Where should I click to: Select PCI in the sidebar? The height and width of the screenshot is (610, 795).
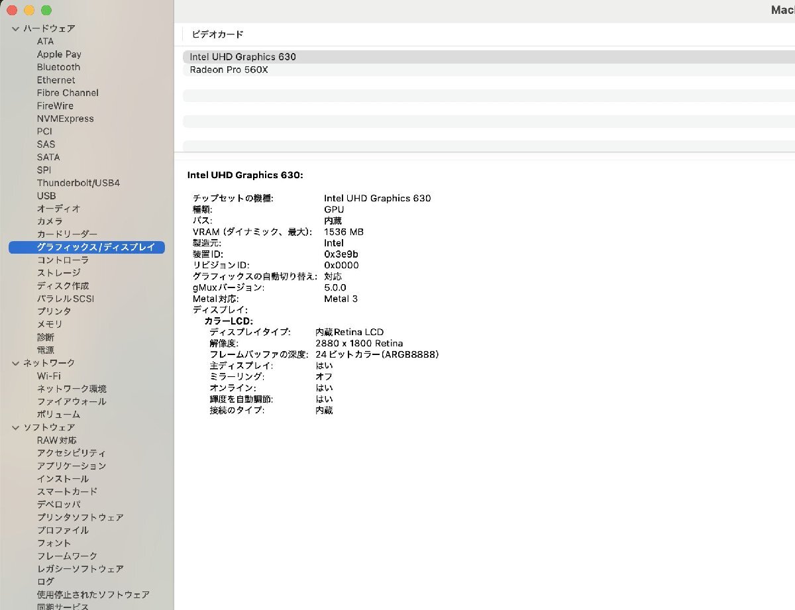pos(44,131)
